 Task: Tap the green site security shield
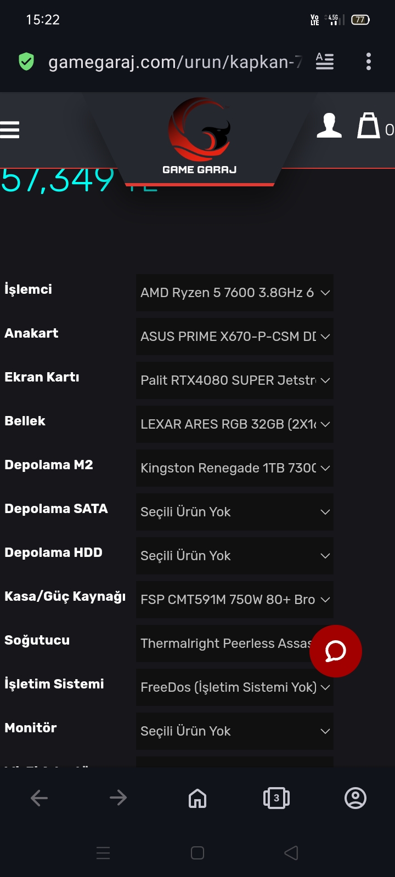26,62
